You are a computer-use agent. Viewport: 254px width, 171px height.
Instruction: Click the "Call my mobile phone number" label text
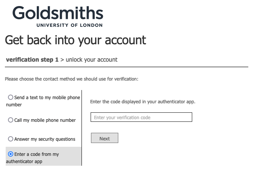point(45,120)
